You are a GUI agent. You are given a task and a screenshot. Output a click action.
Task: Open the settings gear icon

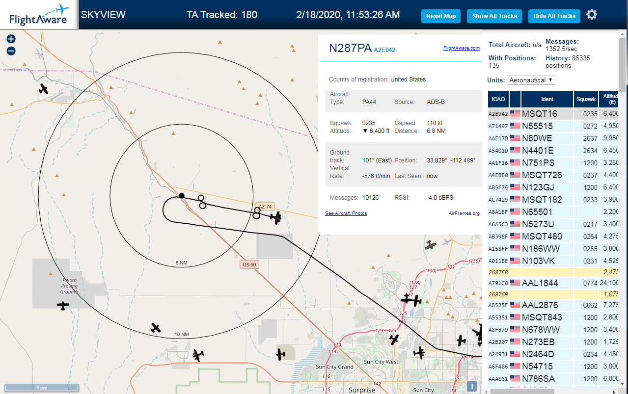592,15
